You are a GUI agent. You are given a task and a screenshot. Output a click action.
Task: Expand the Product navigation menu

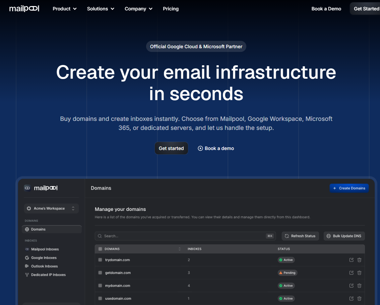click(64, 9)
